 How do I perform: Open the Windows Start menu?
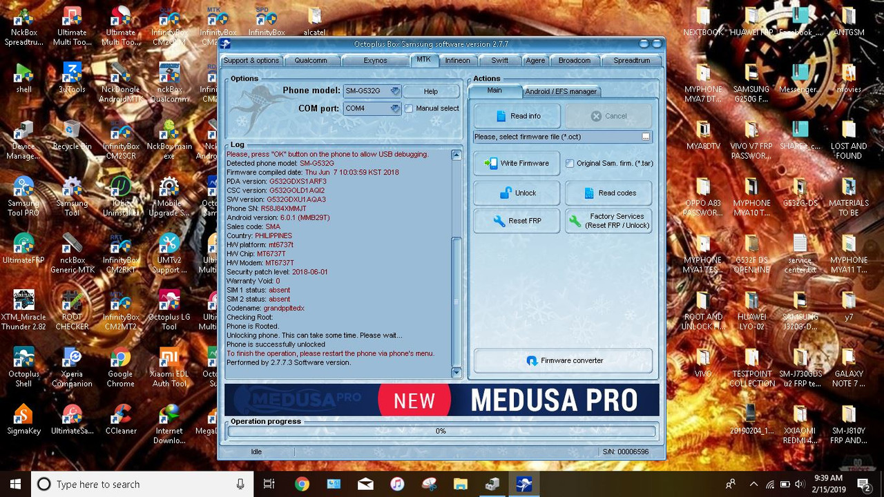[15, 485]
